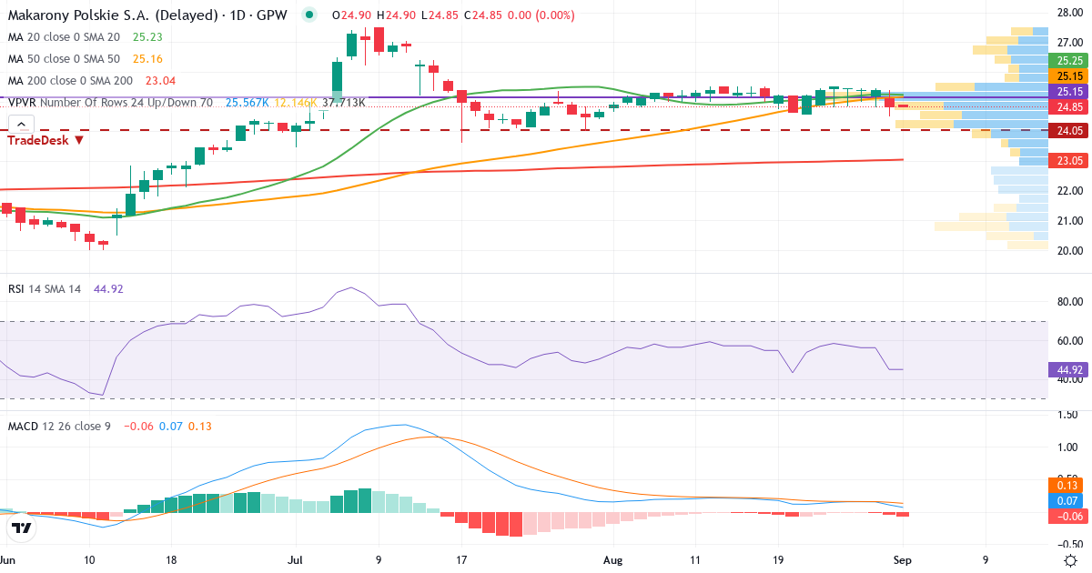Screen dimensions: 1092x573
Task: Click the MACD 0.13 orange axis label
Action: (1069, 486)
